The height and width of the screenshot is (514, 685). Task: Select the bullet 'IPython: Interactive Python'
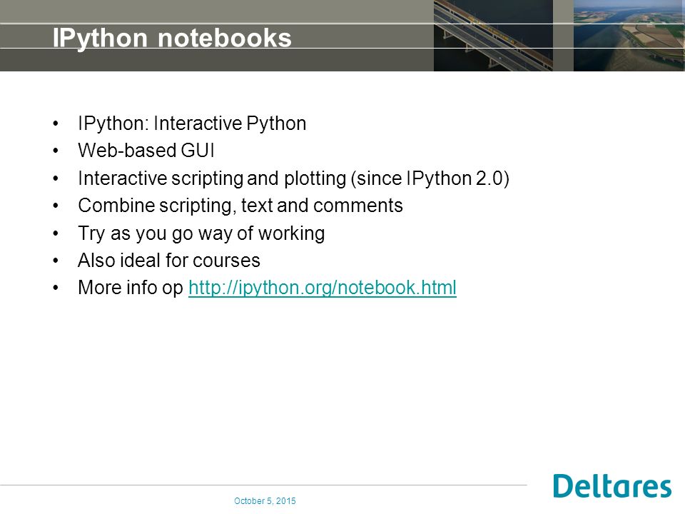coord(192,124)
